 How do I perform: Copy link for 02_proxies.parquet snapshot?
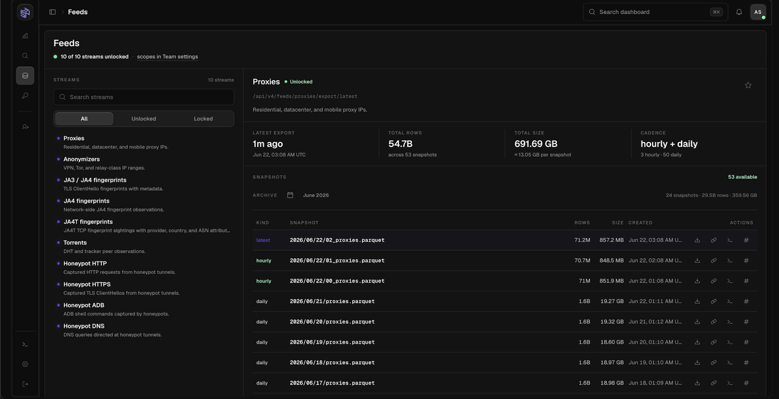pos(713,240)
